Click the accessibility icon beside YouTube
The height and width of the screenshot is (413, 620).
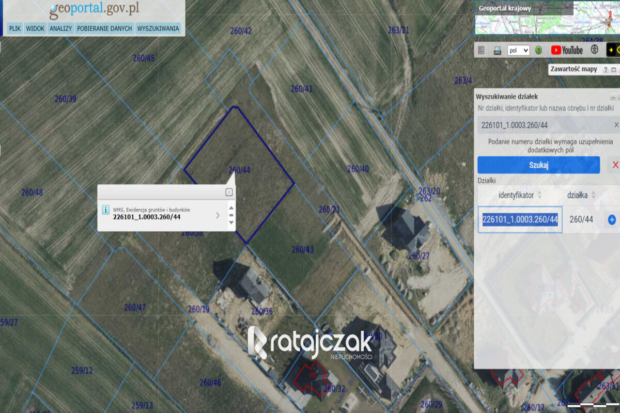(x=595, y=50)
